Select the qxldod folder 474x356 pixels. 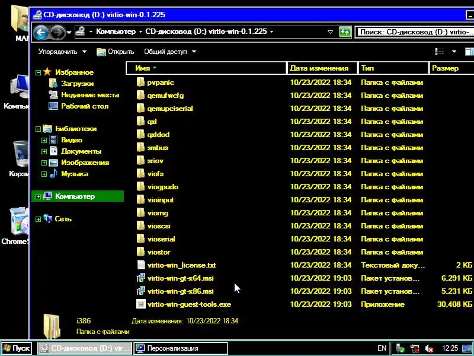point(158,135)
